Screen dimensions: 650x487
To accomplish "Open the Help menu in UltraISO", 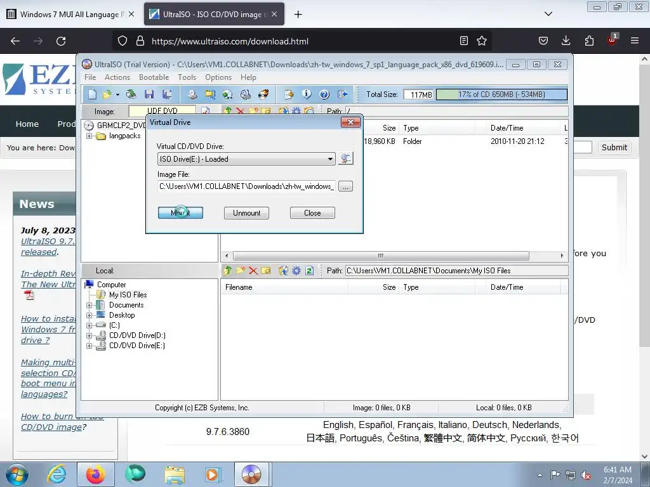I will (x=248, y=77).
